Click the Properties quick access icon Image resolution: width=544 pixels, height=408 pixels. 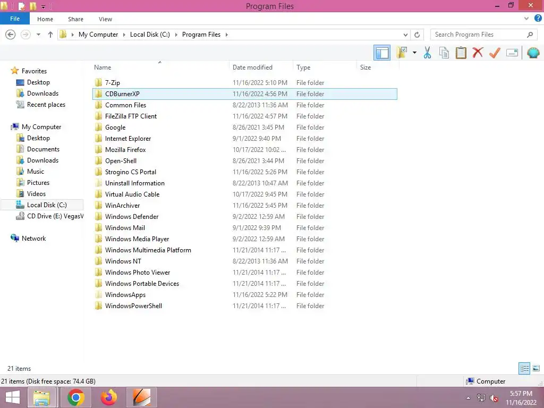(22, 6)
